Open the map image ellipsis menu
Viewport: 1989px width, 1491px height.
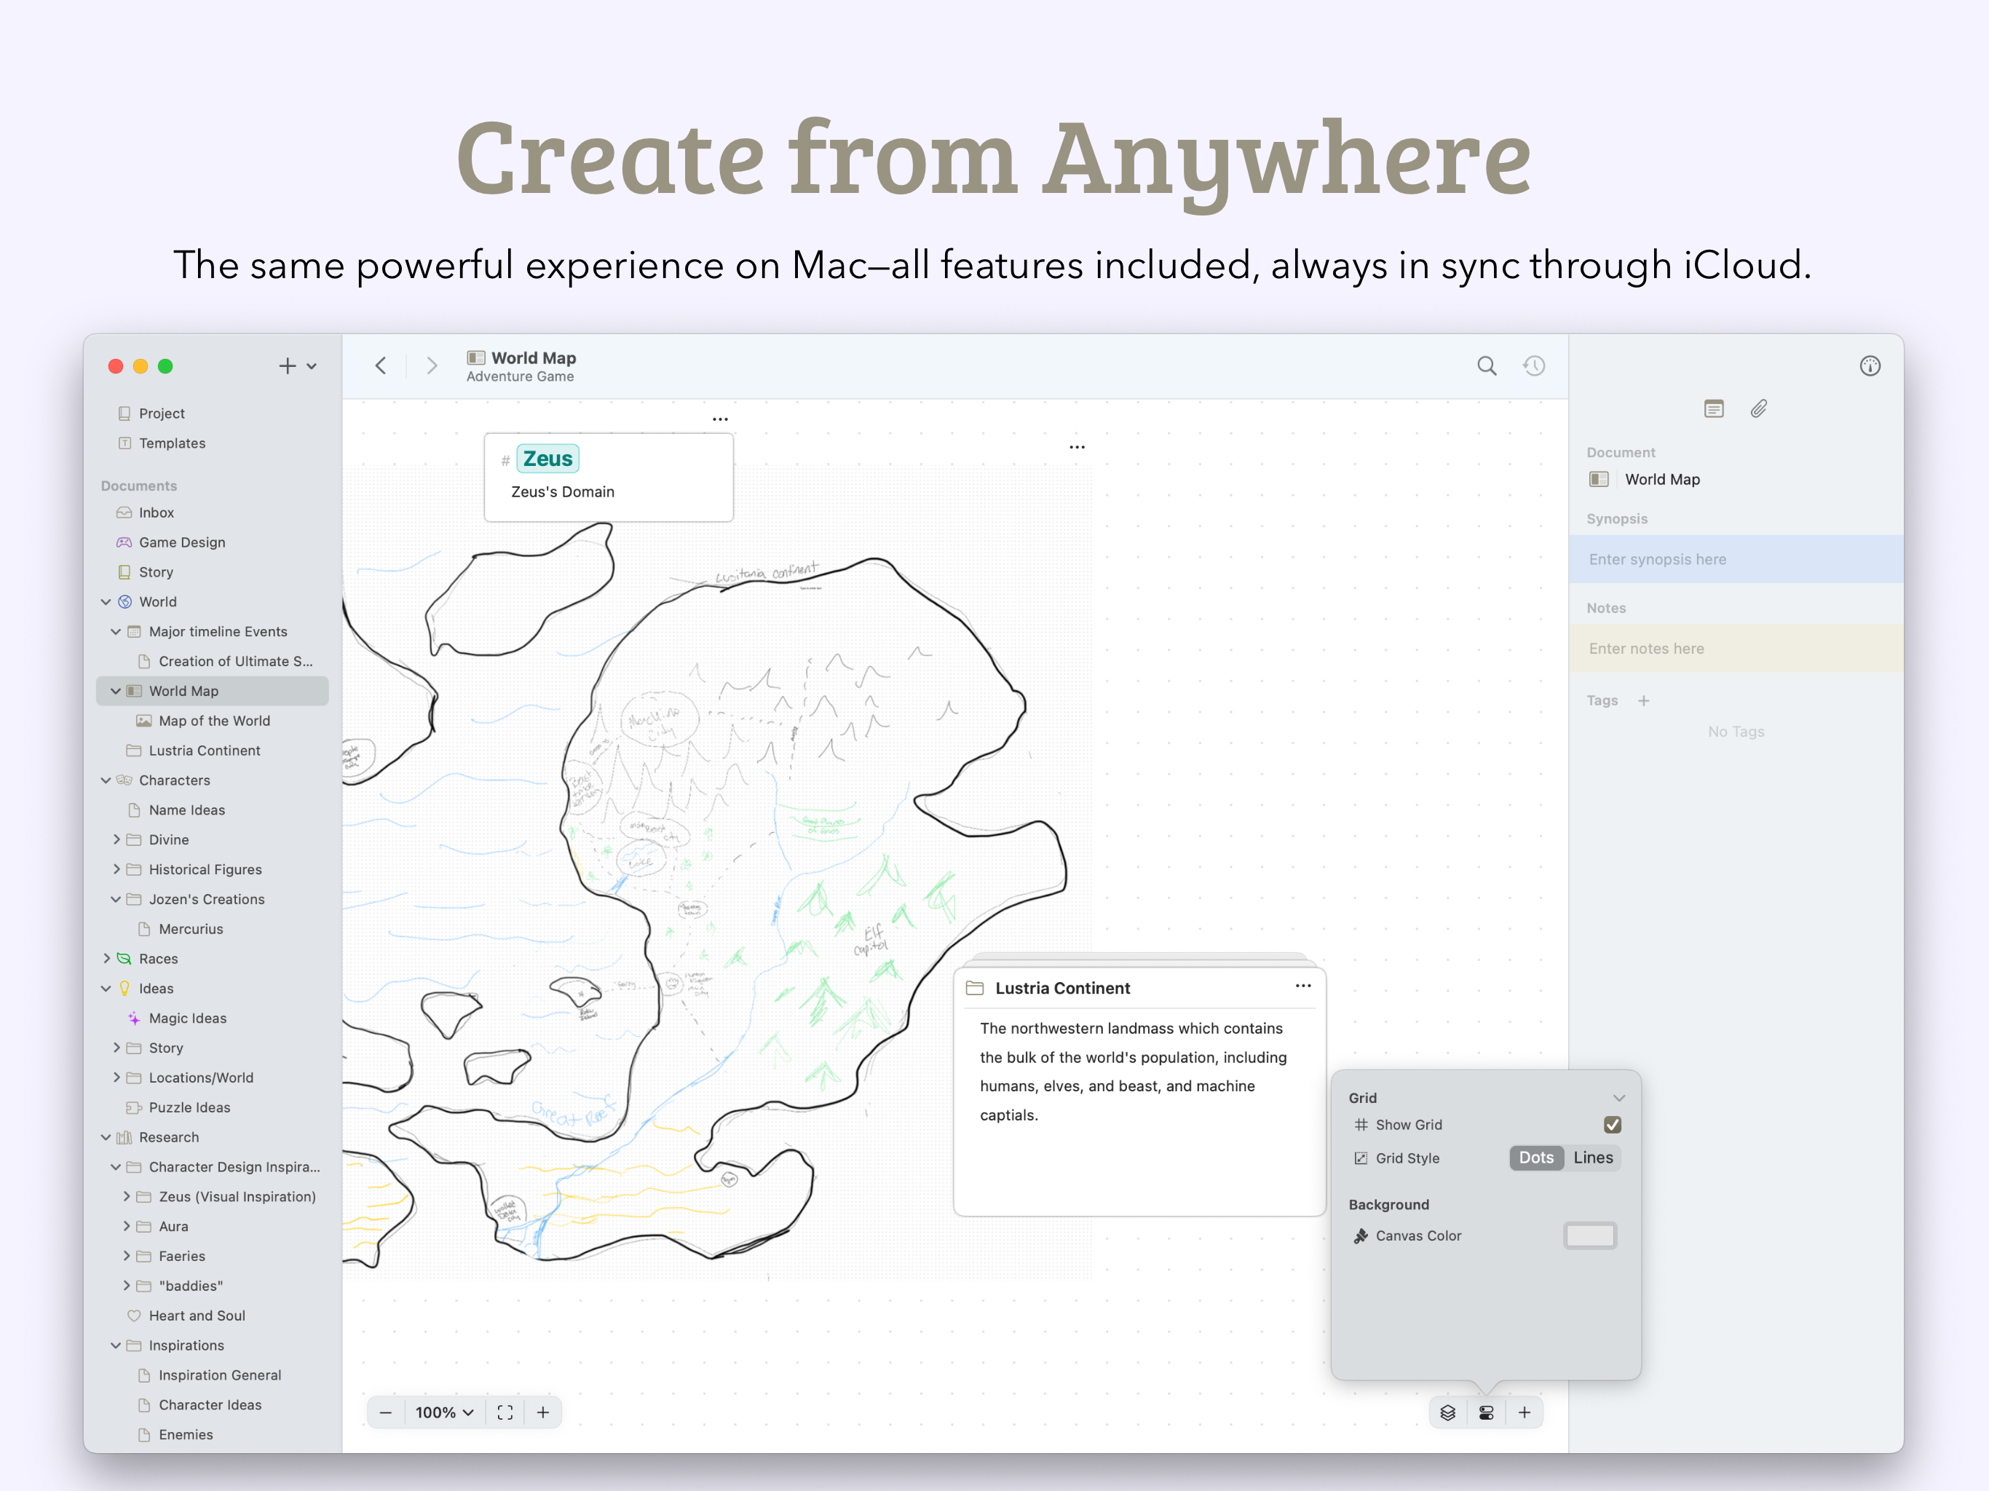coord(1077,447)
